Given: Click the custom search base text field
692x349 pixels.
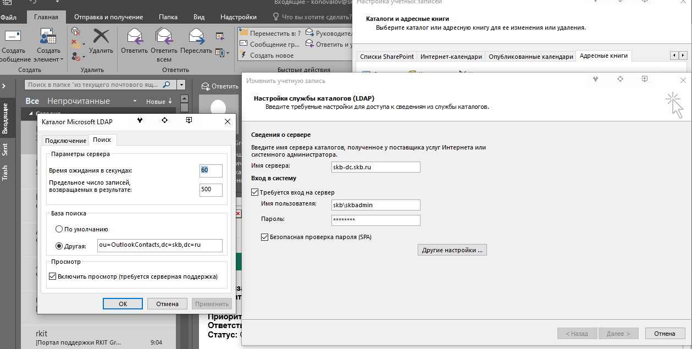Looking at the screenshot, I should pyautogui.click(x=160, y=245).
